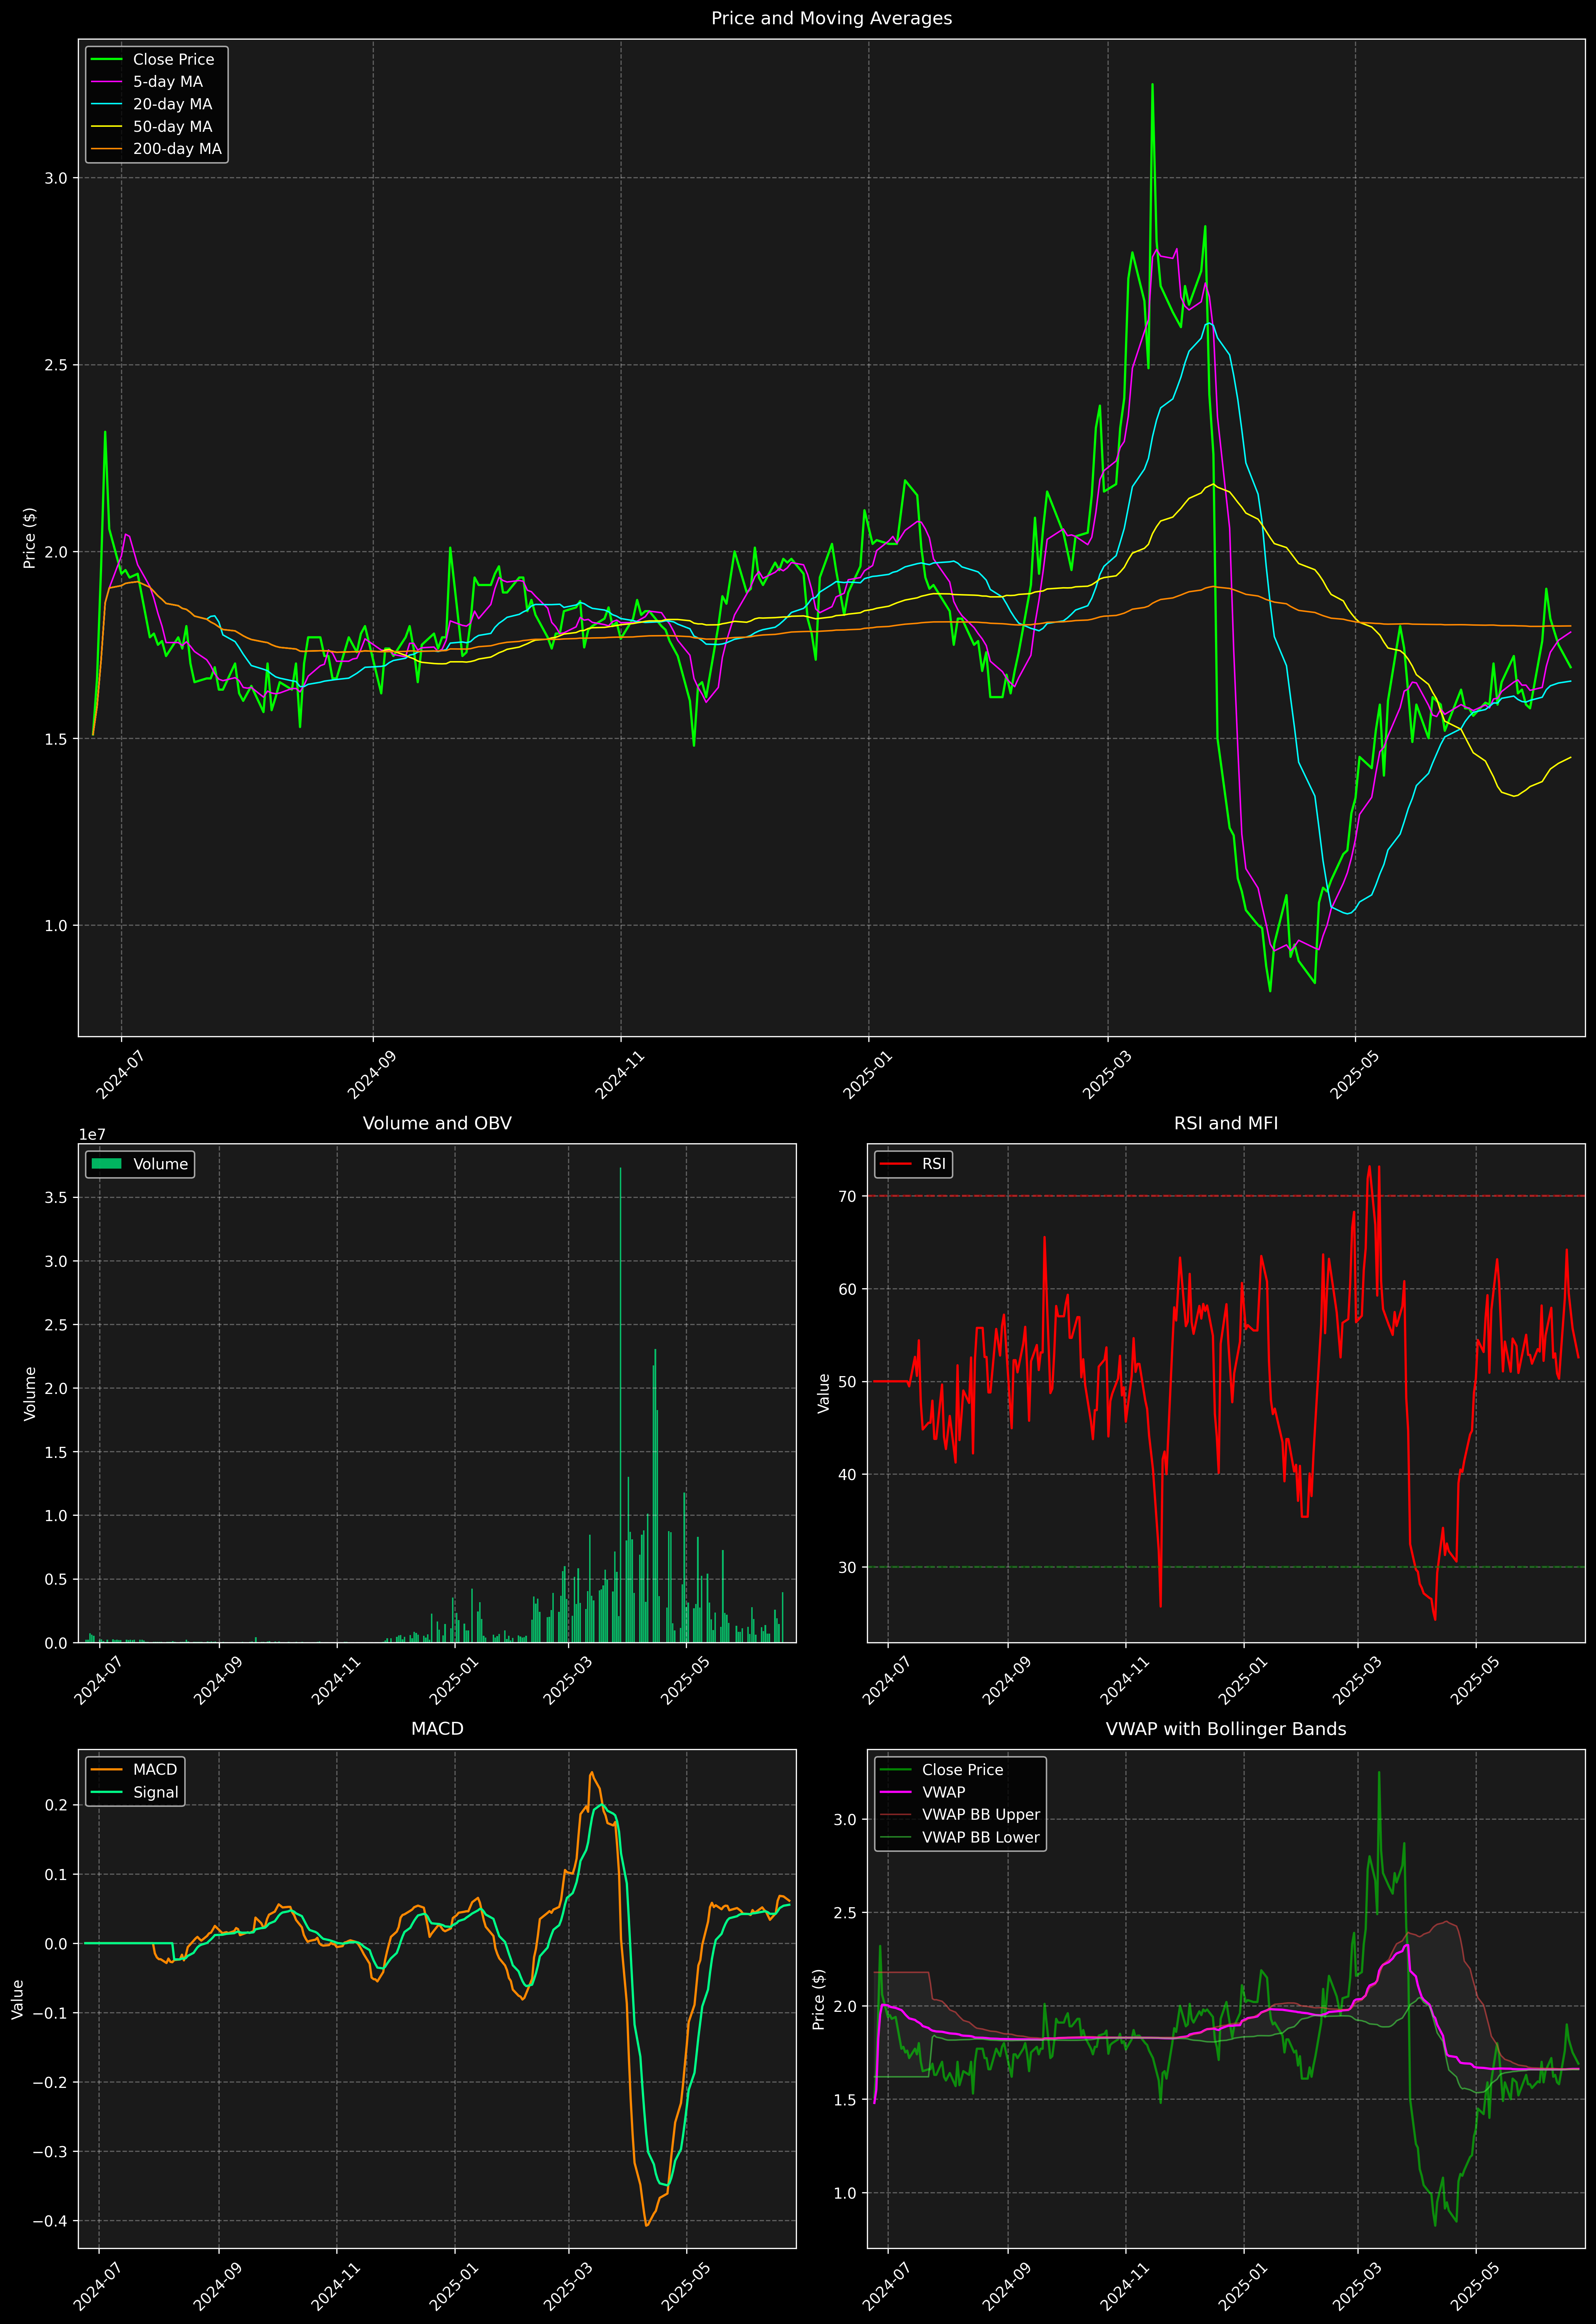Click the 1.0 y-tick on the VWAP chart

[845, 2193]
